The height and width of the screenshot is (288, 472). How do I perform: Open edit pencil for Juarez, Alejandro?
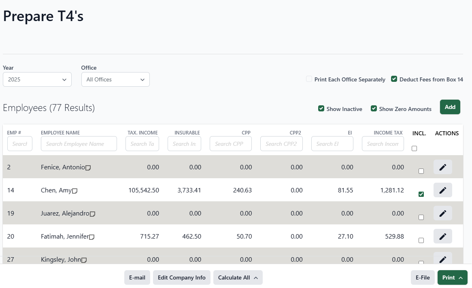pyautogui.click(x=442, y=213)
